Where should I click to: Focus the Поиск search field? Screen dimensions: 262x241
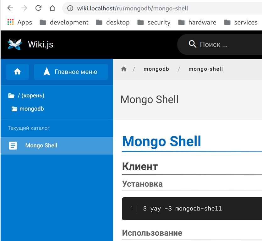219,44
